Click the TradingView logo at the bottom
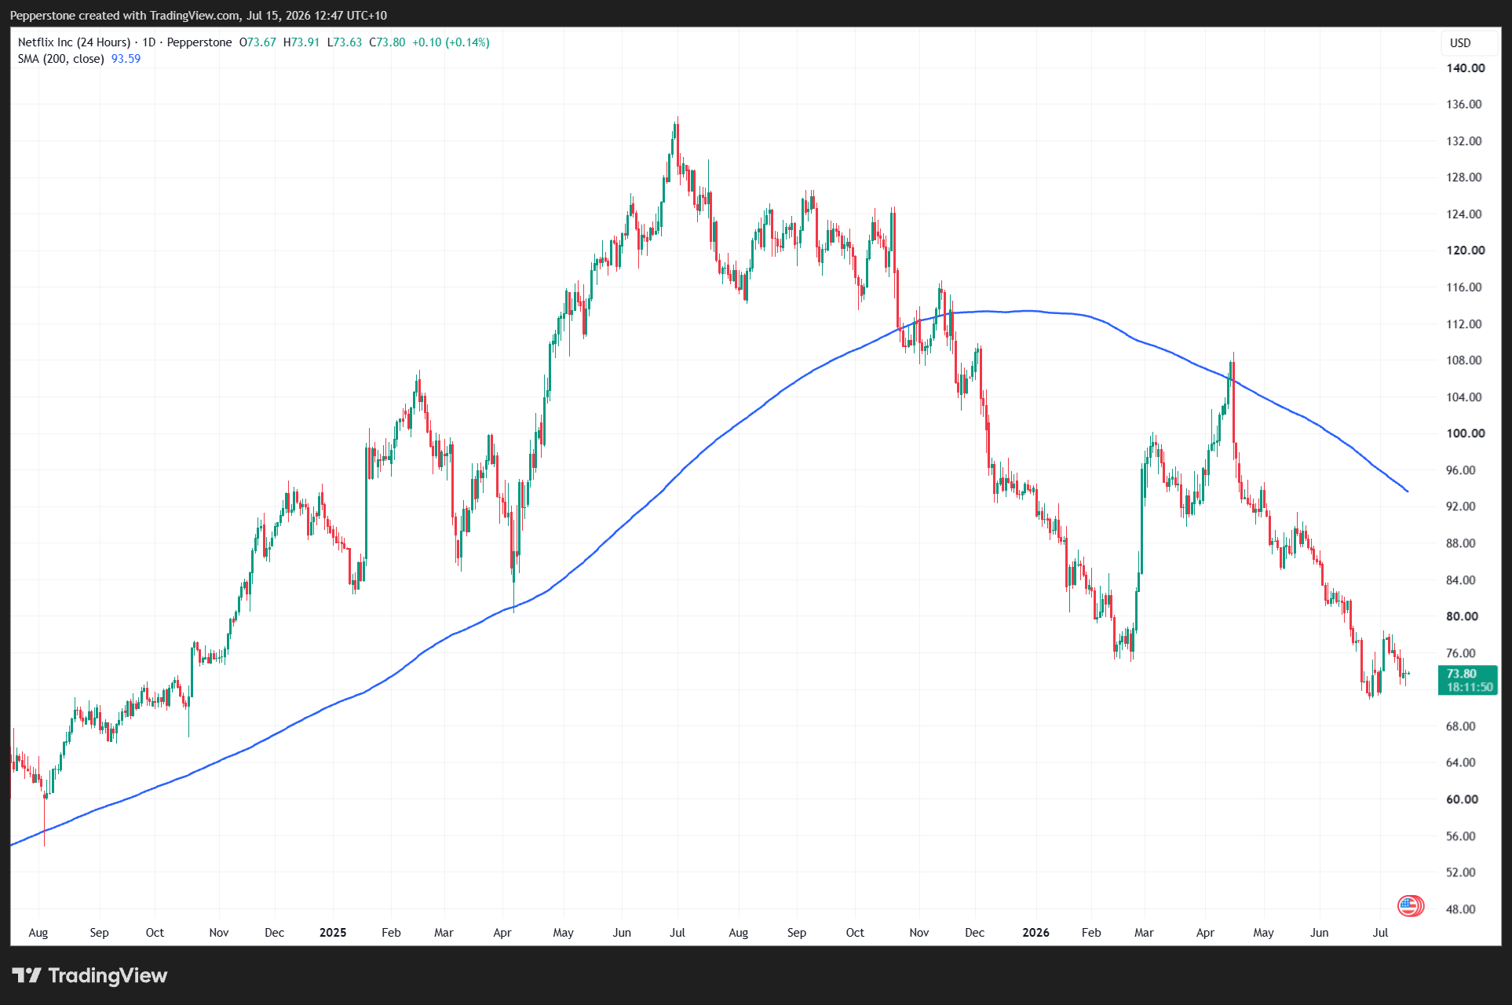 [90, 976]
